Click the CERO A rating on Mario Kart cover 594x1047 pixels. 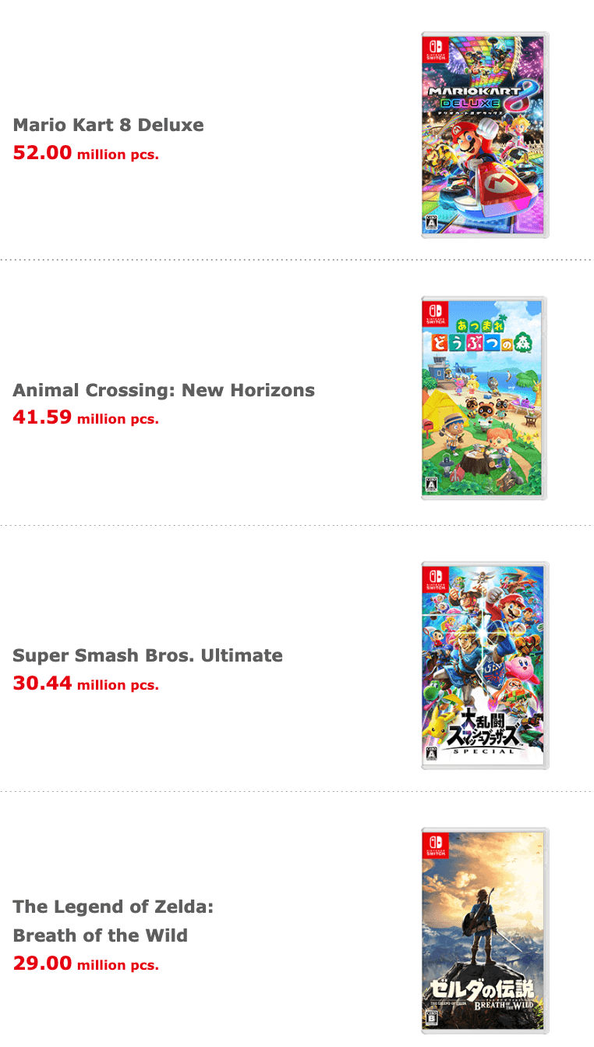pos(429,222)
